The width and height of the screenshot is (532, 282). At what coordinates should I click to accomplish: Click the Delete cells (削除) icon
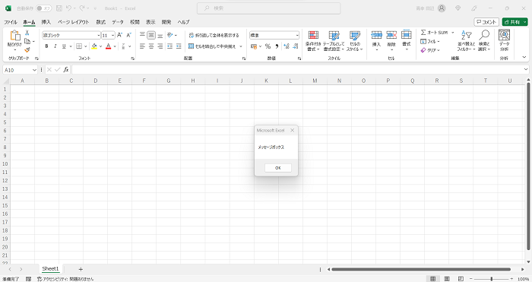(x=391, y=35)
